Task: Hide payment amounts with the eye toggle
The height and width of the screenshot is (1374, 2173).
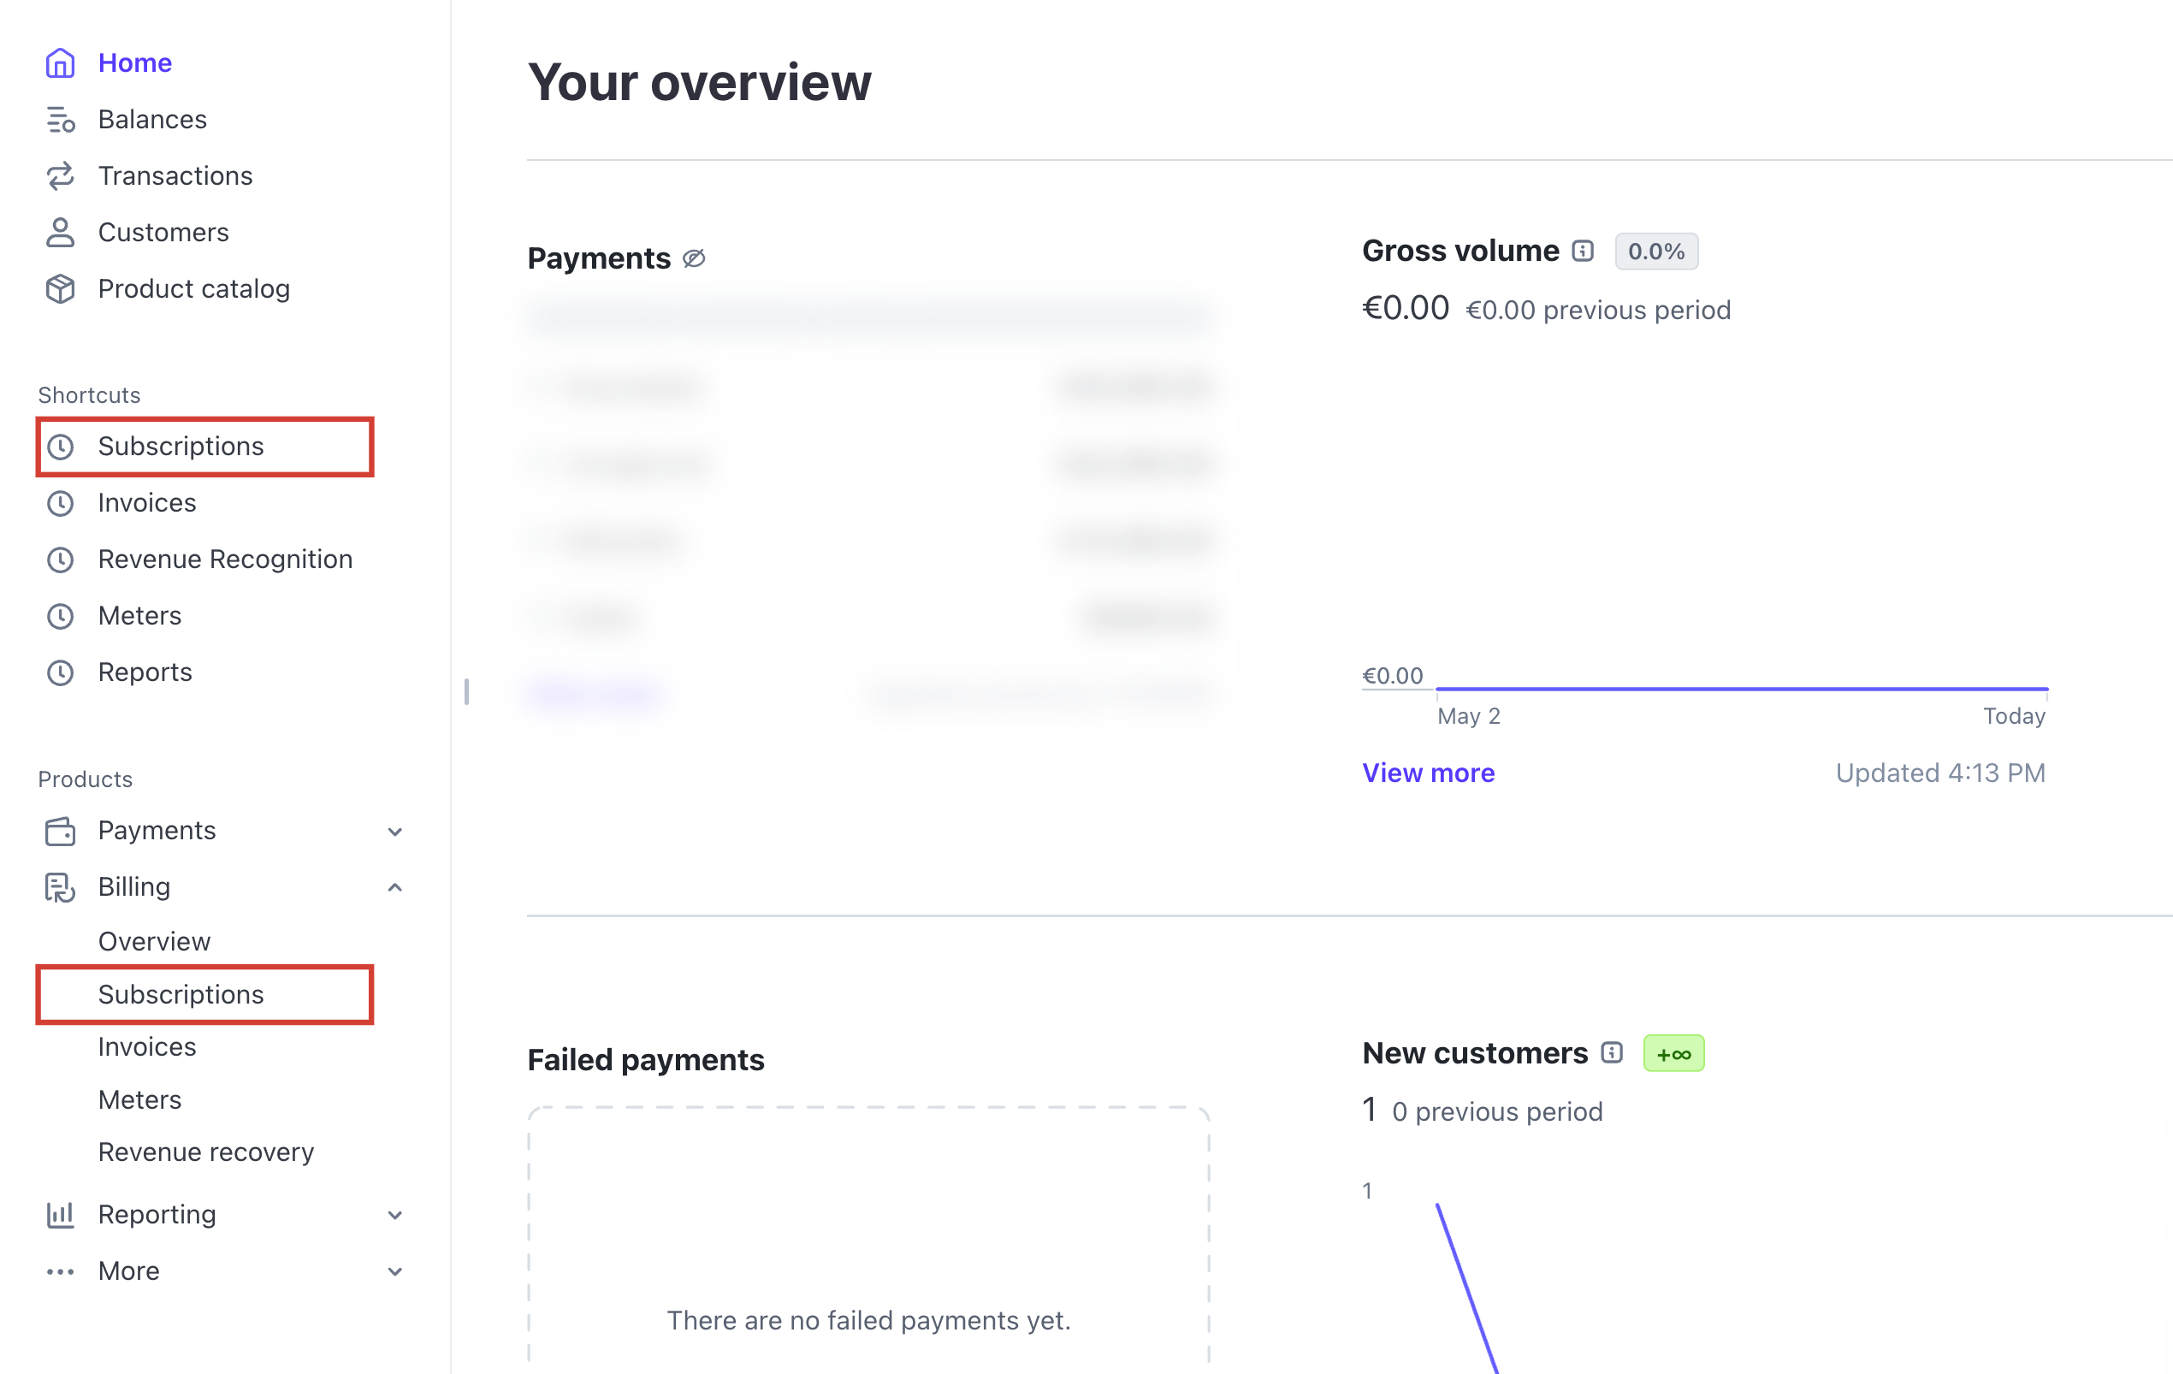Action: pyautogui.click(x=694, y=258)
